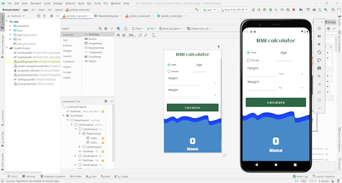
Task: Expand manifests folder in project tree
Action: (x=11, y=26)
